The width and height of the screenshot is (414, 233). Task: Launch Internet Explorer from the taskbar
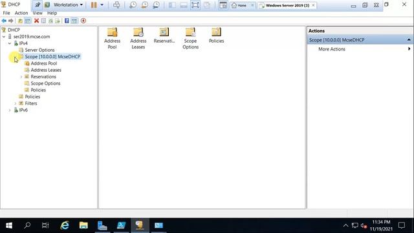pyautogui.click(x=65, y=225)
